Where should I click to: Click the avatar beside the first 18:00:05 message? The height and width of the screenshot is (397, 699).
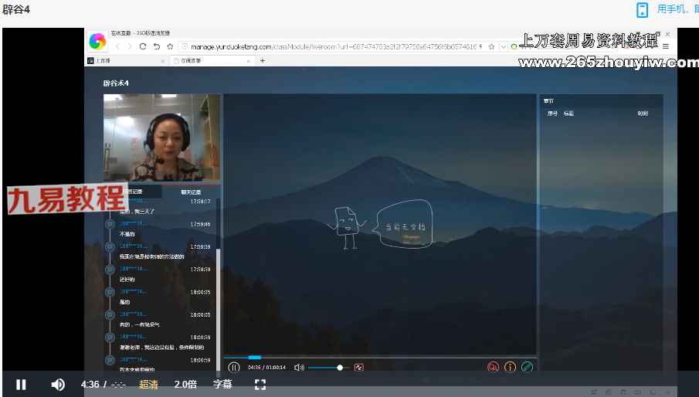(110, 292)
